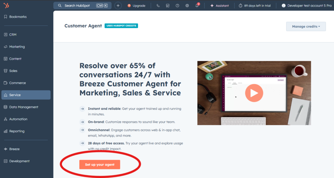Play the Customer Agent intro video

[254, 93]
